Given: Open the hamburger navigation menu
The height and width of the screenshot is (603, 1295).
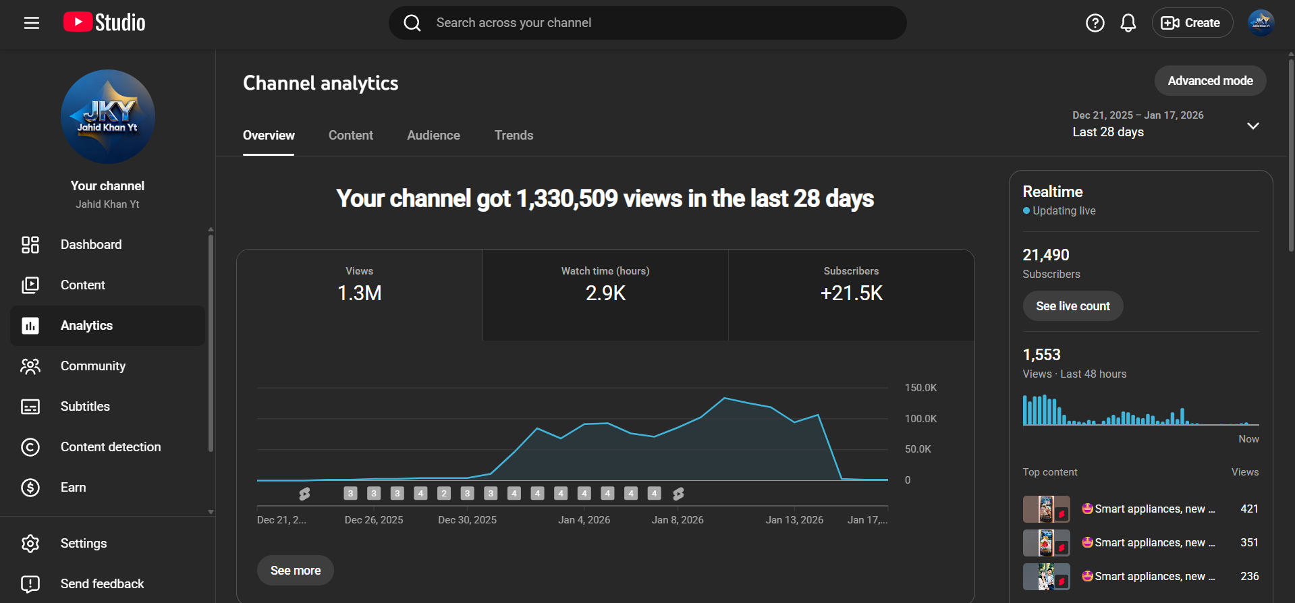Looking at the screenshot, I should (x=32, y=23).
